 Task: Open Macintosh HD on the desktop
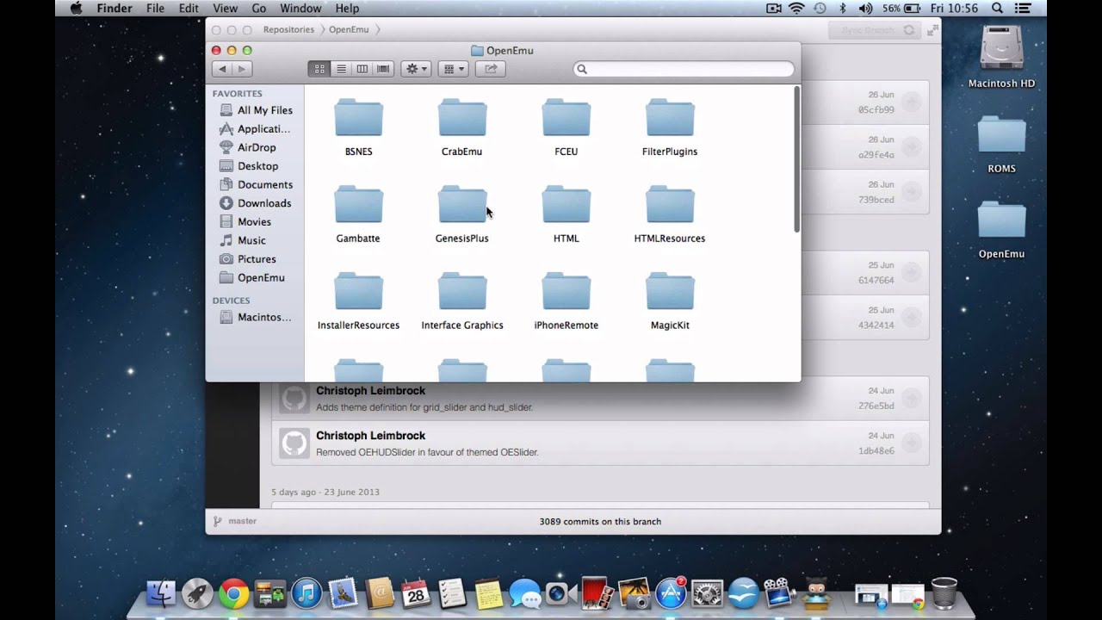(1001, 56)
